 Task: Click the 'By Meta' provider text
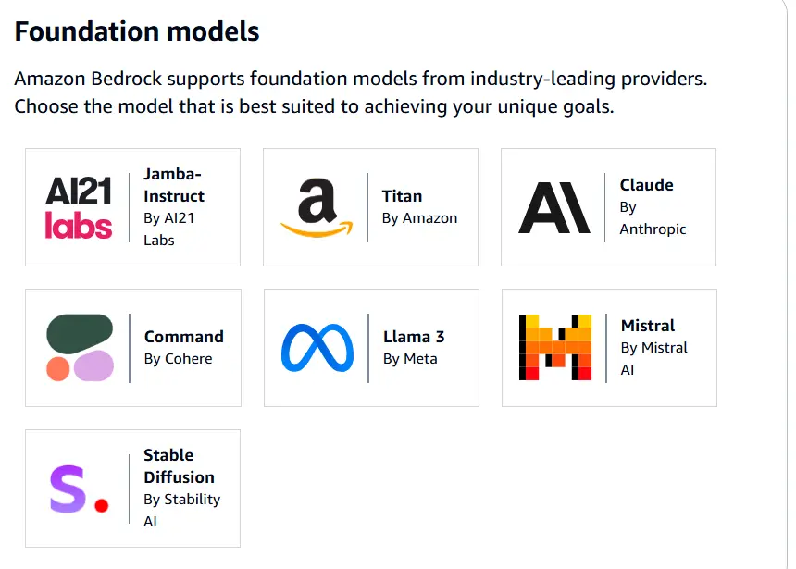[x=410, y=359]
